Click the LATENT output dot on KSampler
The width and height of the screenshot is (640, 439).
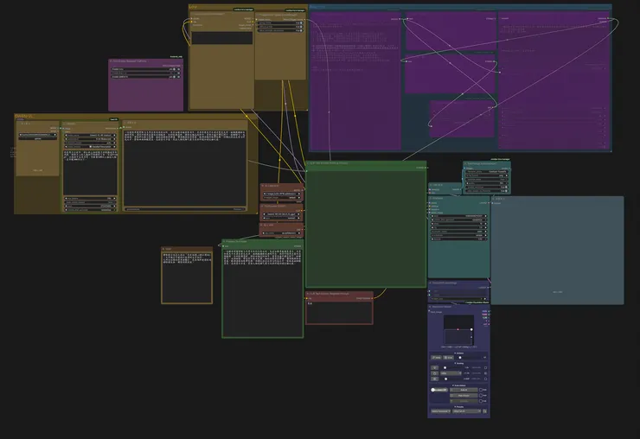click(489, 203)
